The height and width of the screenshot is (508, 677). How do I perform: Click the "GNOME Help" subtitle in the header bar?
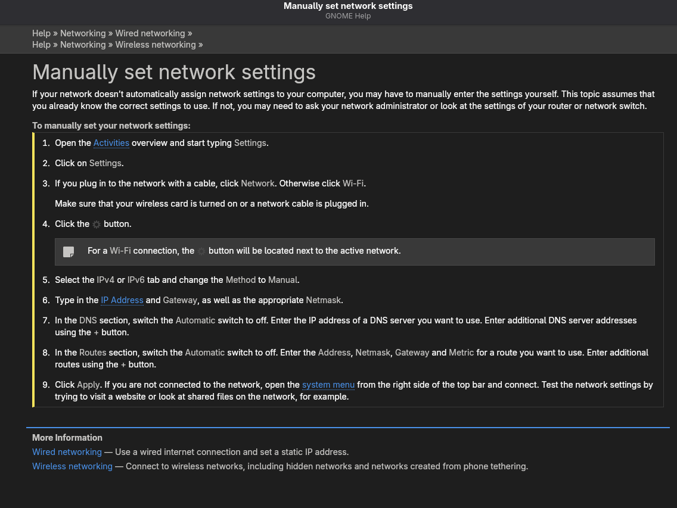tap(348, 16)
